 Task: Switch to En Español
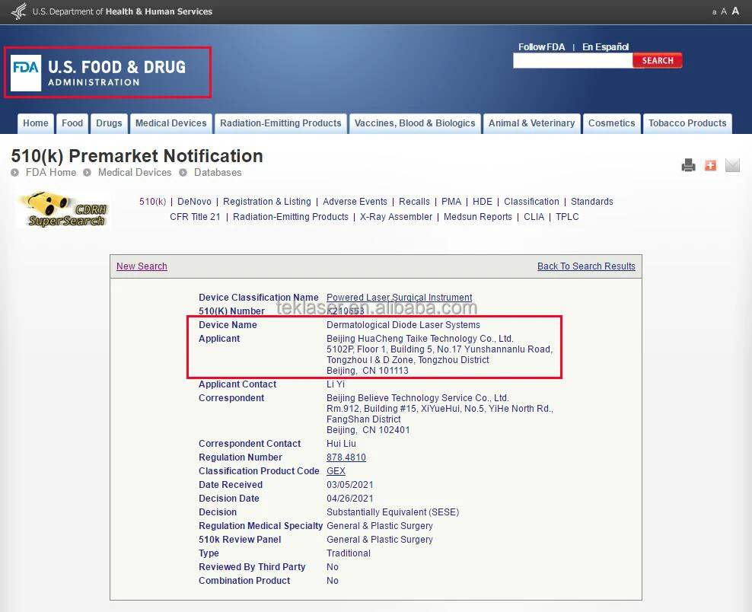click(x=605, y=47)
